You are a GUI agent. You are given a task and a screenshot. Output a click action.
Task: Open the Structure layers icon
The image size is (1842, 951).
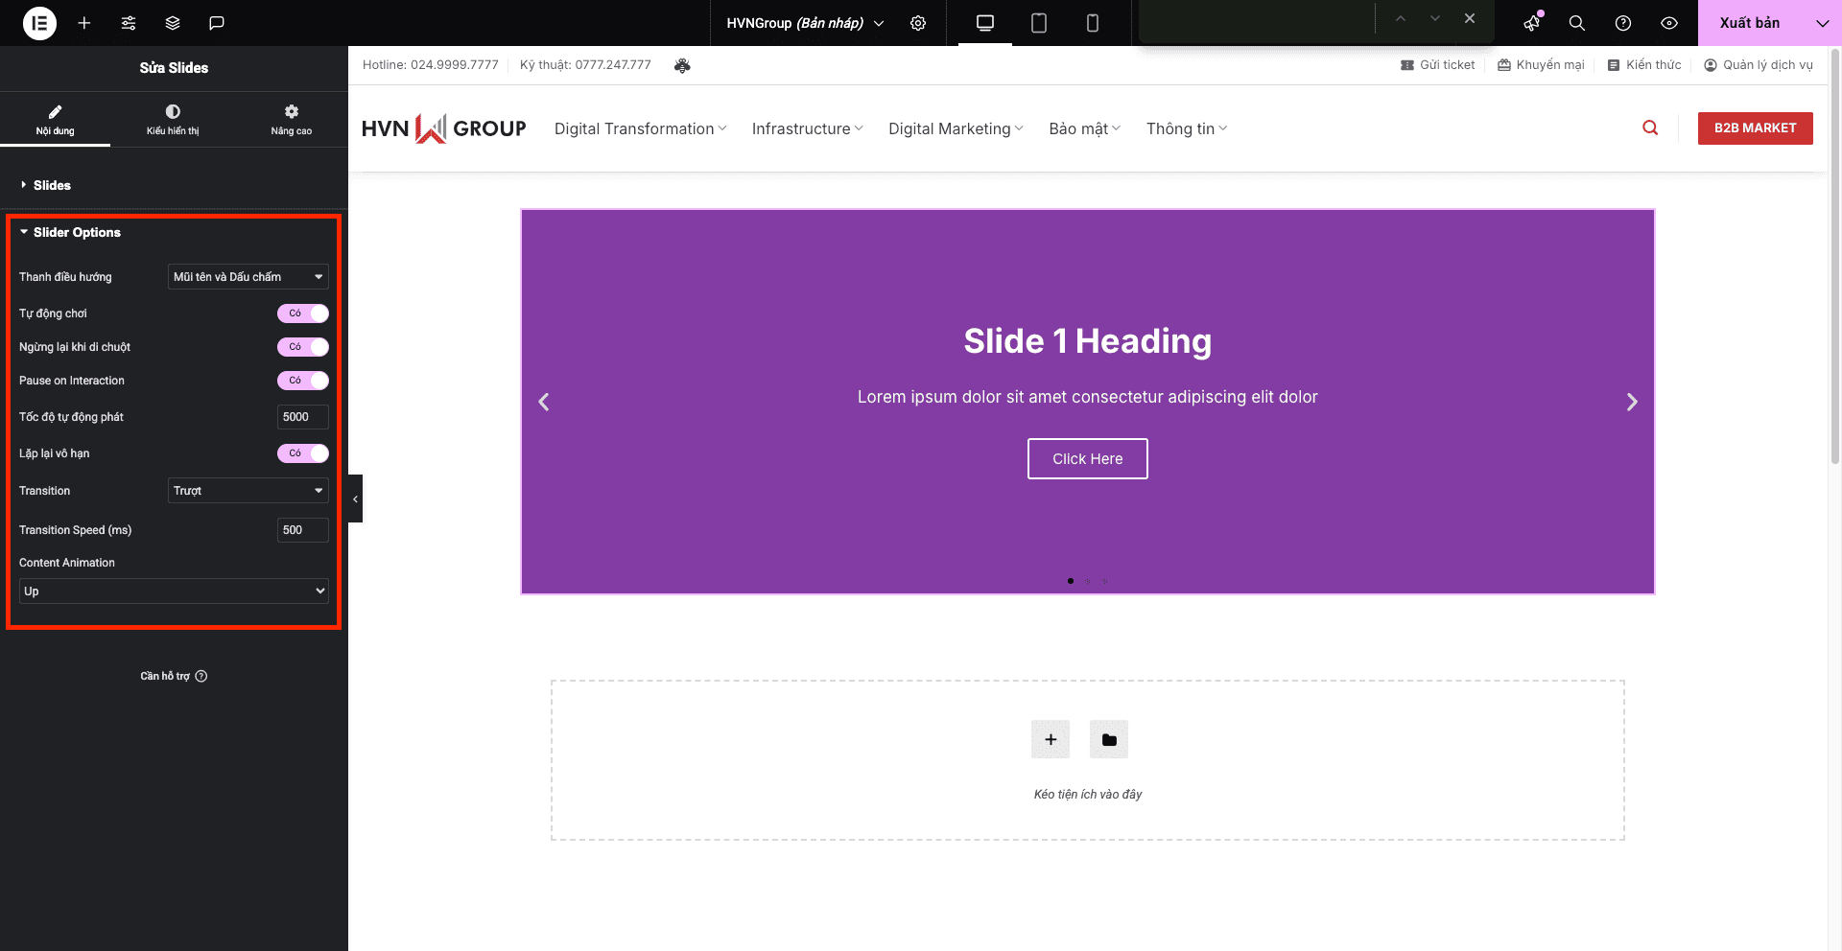point(173,23)
